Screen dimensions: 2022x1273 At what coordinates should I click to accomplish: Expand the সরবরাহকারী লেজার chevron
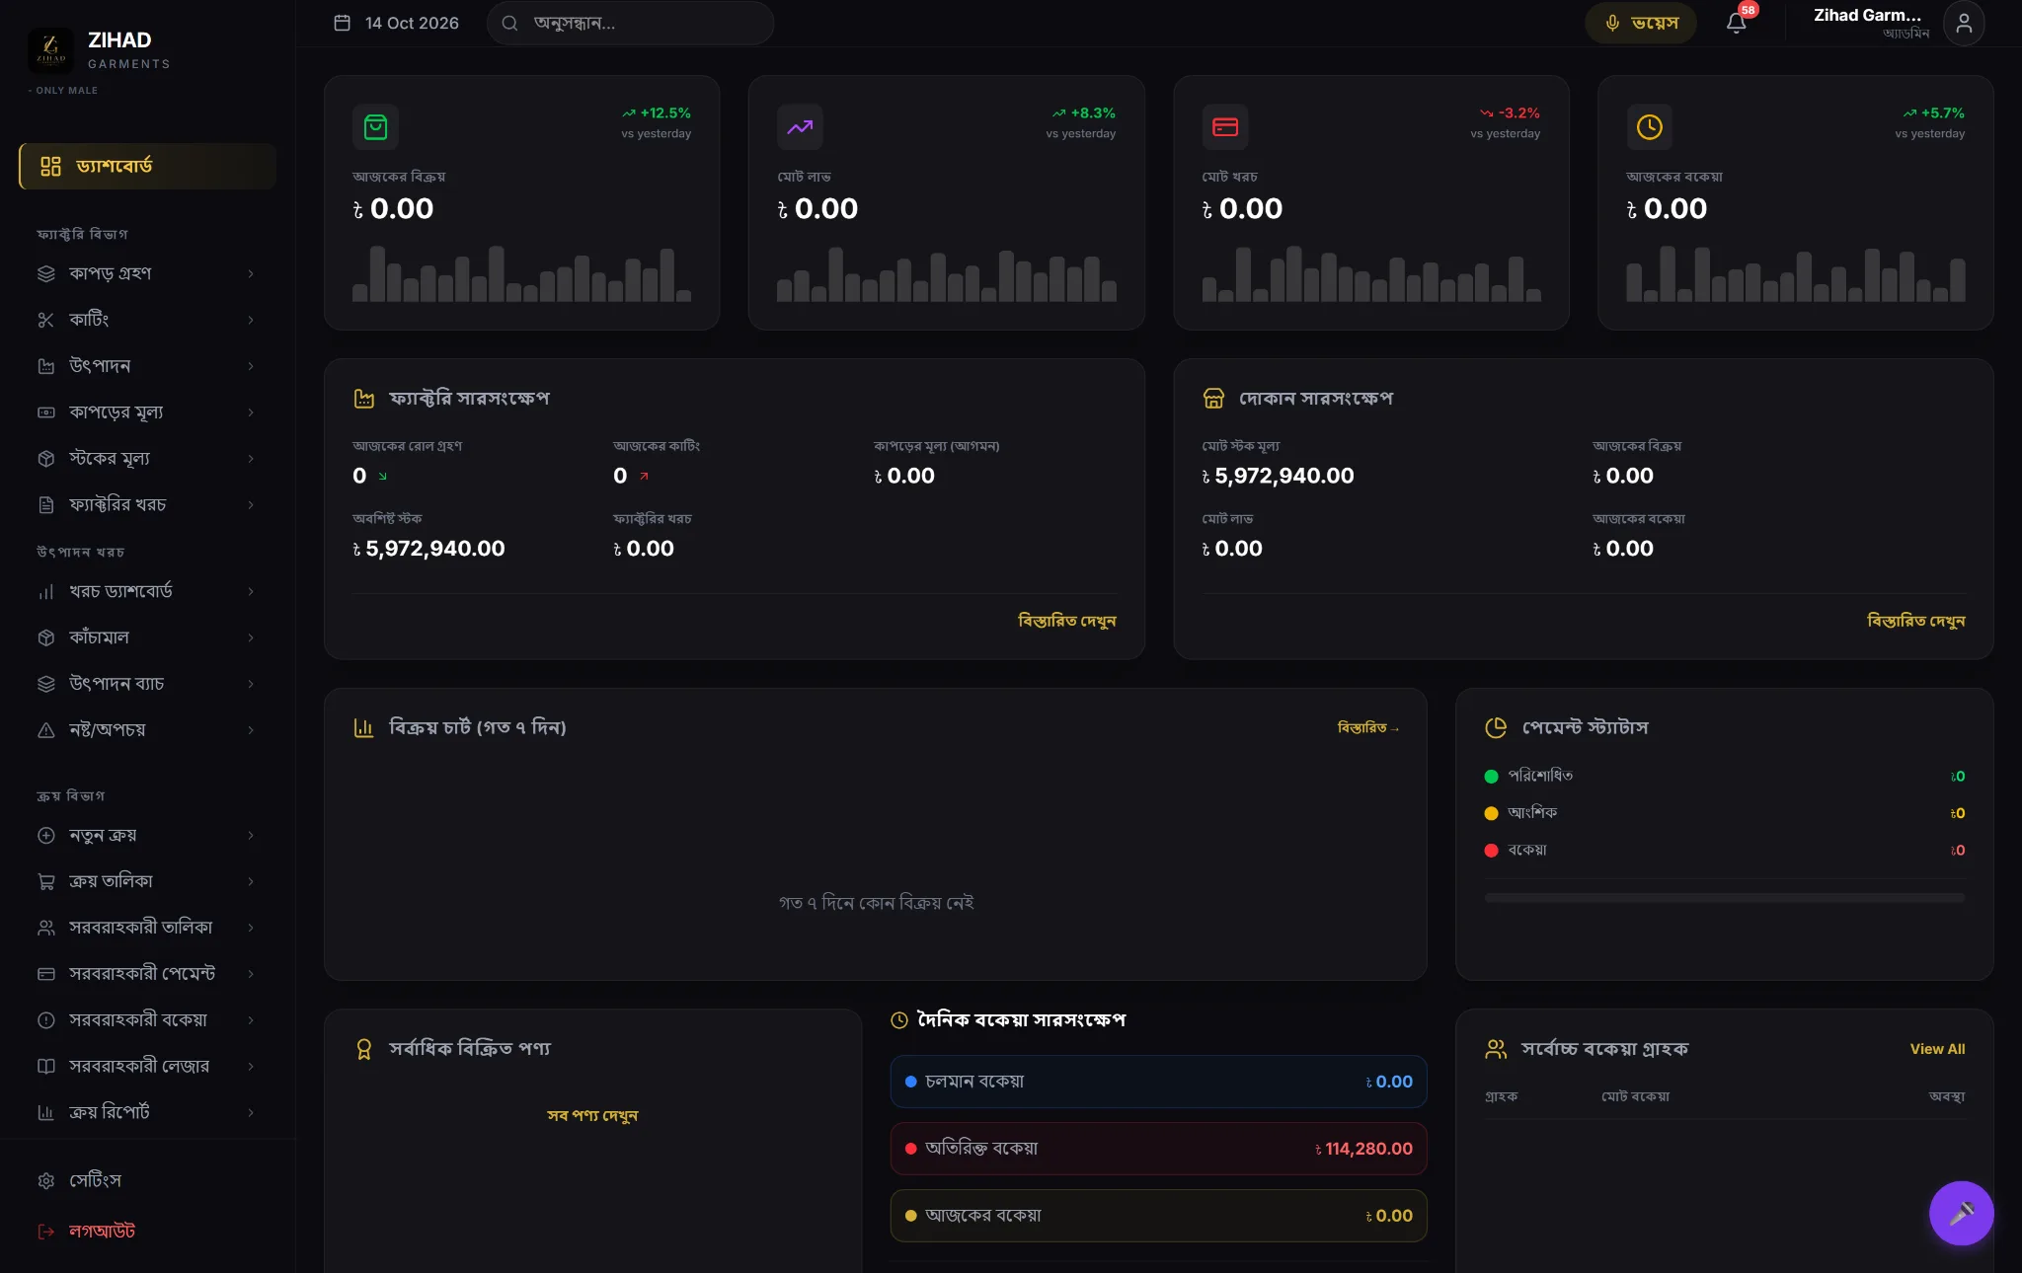coord(251,1066)
